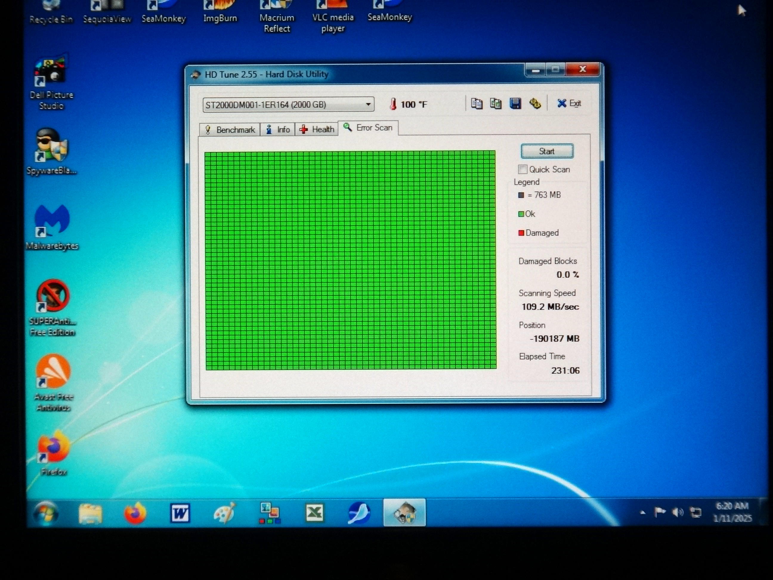
Task: Click the Exit button in HD Tune
Action: point(569,103)
